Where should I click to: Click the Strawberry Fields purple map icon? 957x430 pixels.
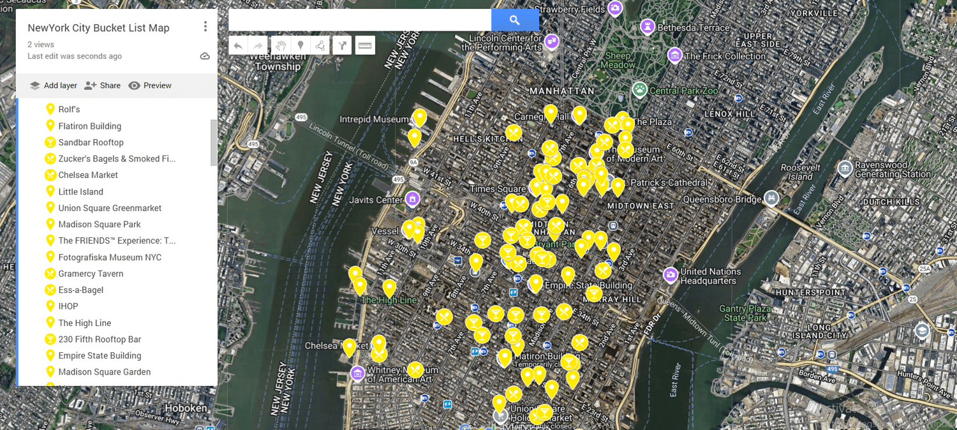615,8
